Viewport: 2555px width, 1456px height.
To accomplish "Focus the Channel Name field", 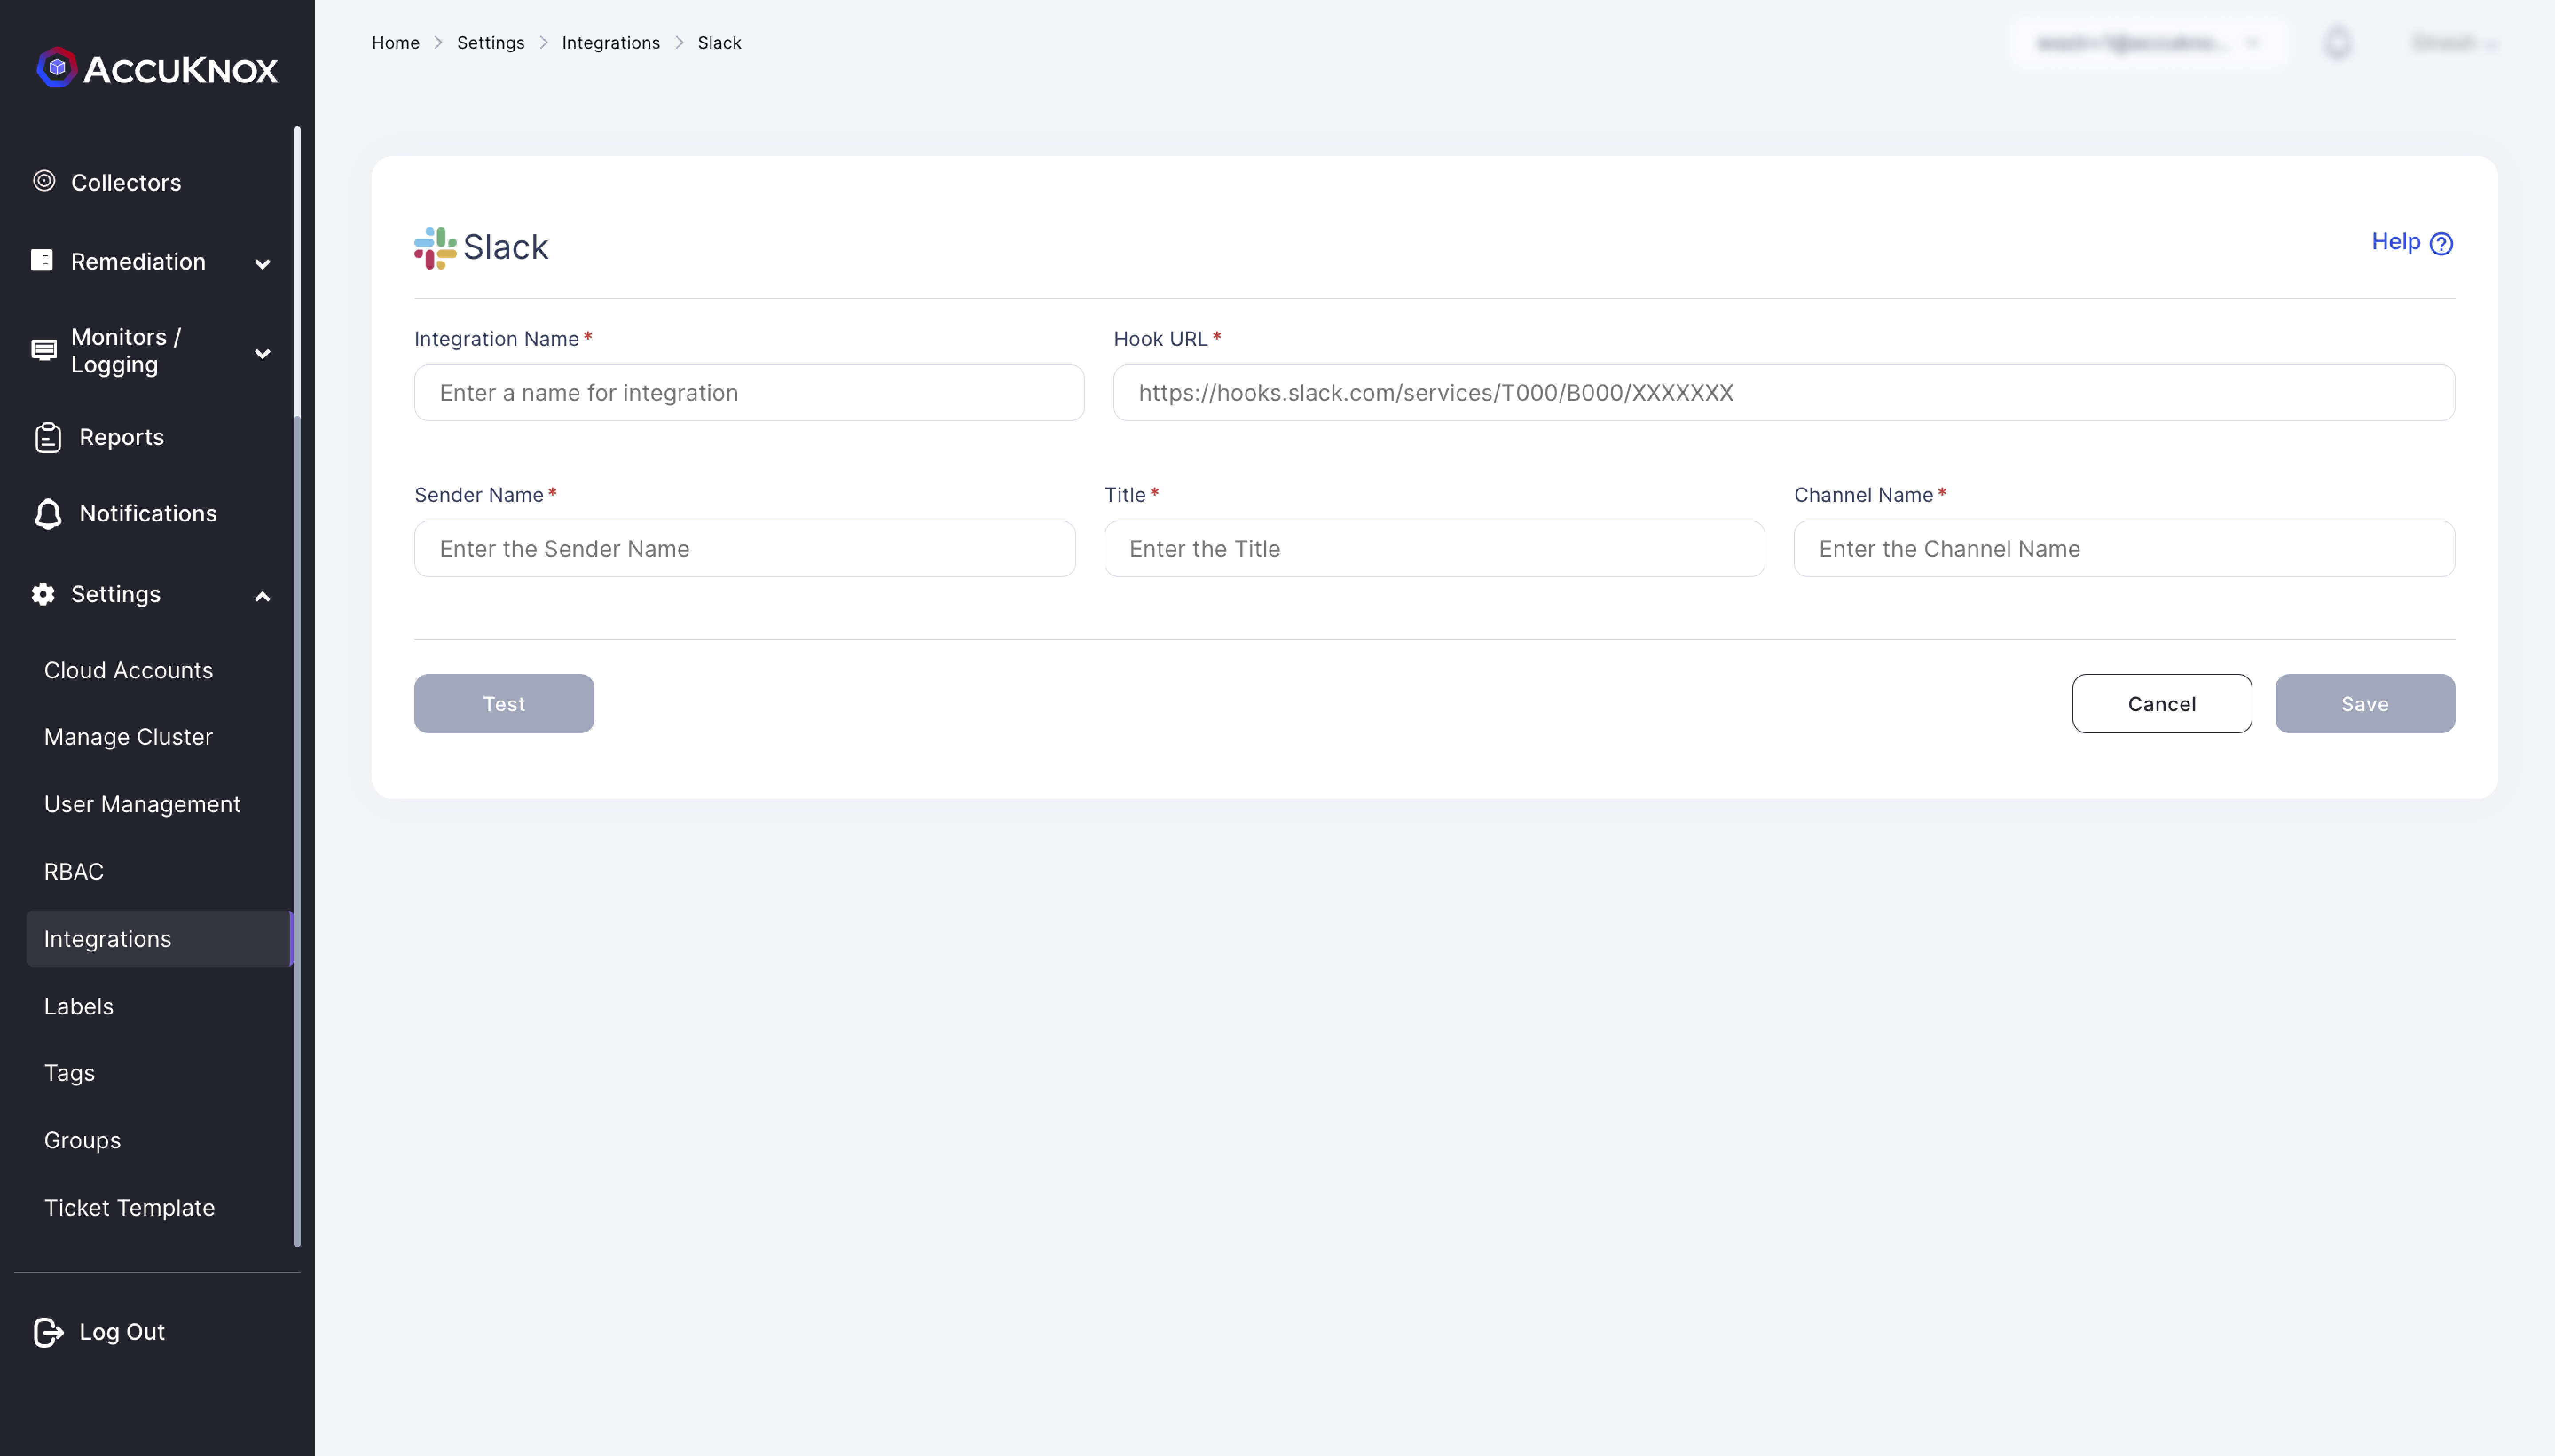I will (x=2124, y=548).
